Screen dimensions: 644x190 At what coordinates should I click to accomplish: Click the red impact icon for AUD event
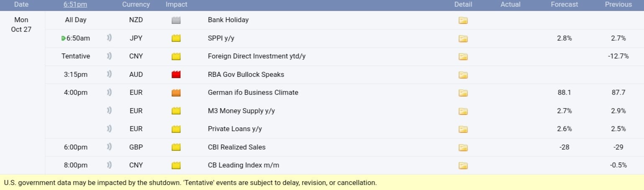[x=176, y=75]
